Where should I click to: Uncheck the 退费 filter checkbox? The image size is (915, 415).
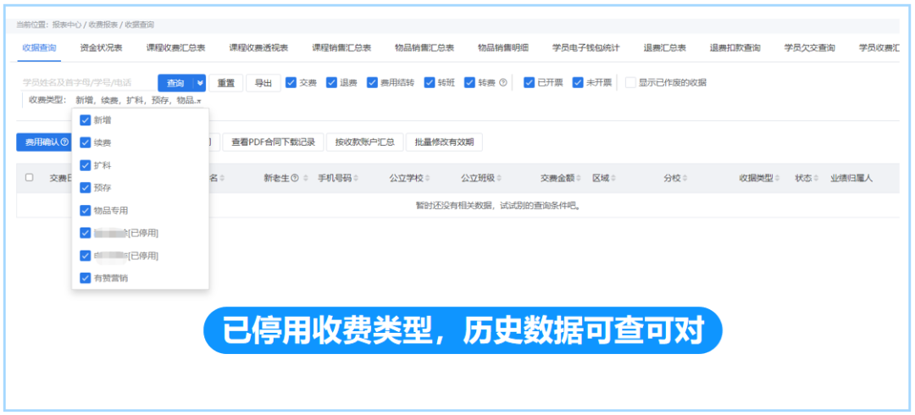[x=331, y=83]
